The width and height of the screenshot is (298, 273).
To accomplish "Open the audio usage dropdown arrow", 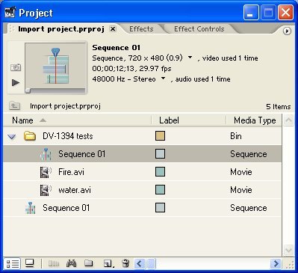I will pyautogui.click(x=163, y=79).
